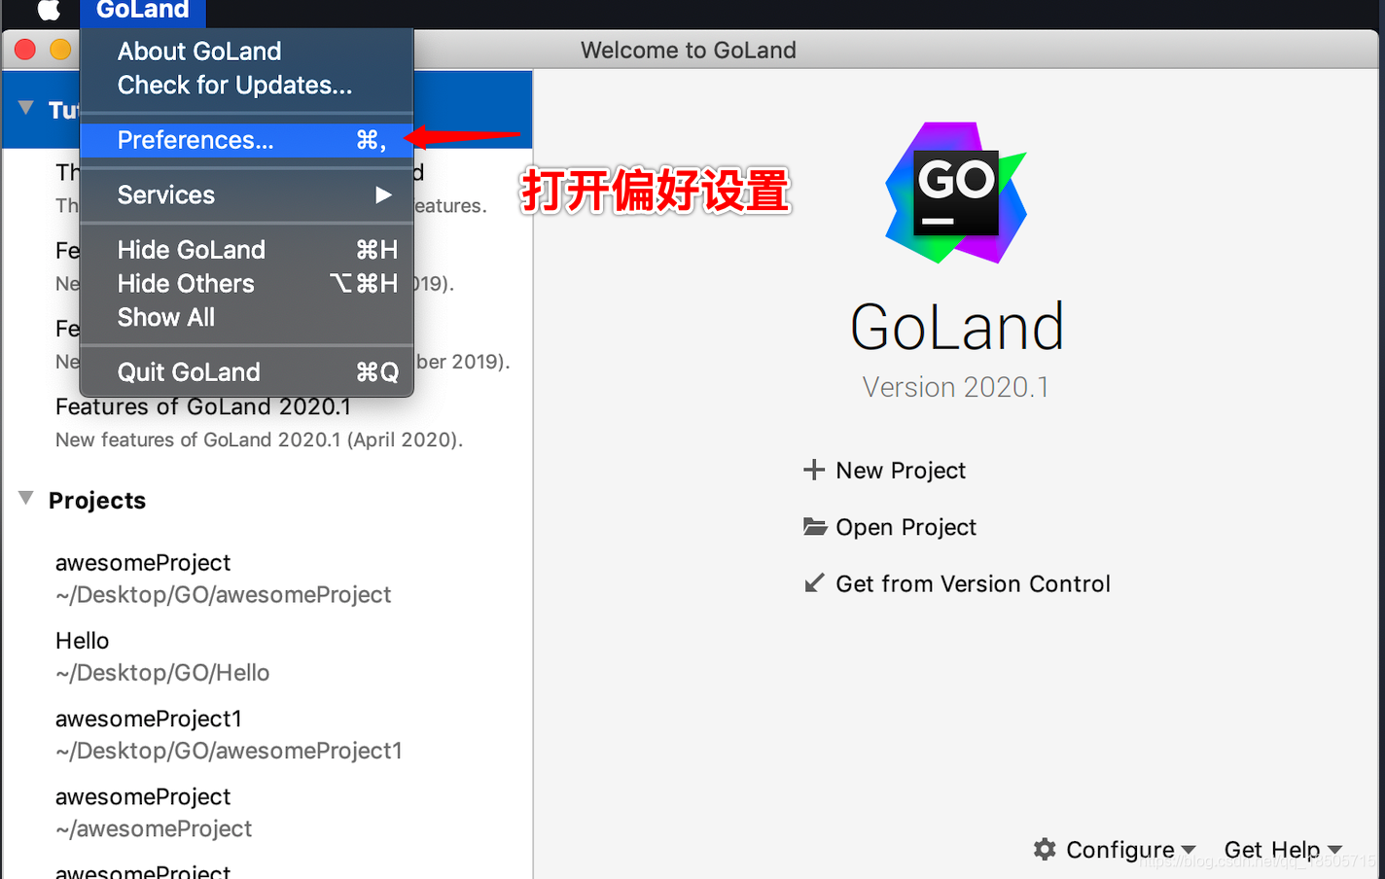Collapse the Projects section triangle
This screenshot has height=879, width=1385.
click(26, 498)
